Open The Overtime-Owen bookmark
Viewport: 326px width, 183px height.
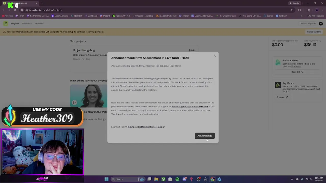pyautogui.click(x=226, y=16)
